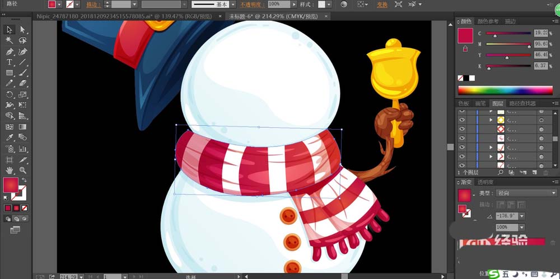
Task: Select the Warp/Width tool
Action: 10,105
